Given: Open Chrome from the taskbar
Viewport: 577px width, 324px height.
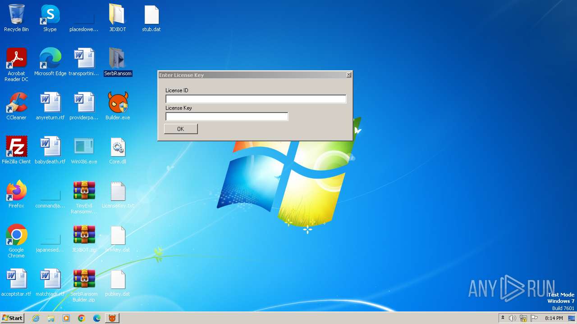Looking at the screenshot, I should pyautogui.click(x=82, y=318).
